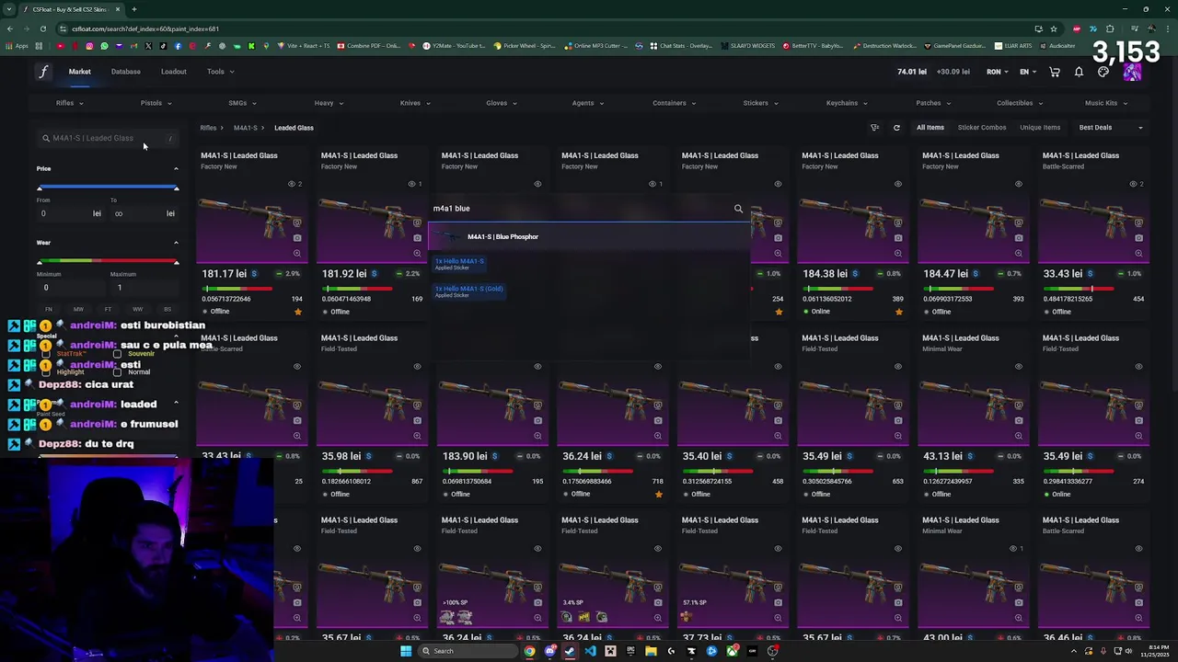This screenshot has width=1178, height=662.
Task: Switch to the Database tab
Action: coord(126,72)
